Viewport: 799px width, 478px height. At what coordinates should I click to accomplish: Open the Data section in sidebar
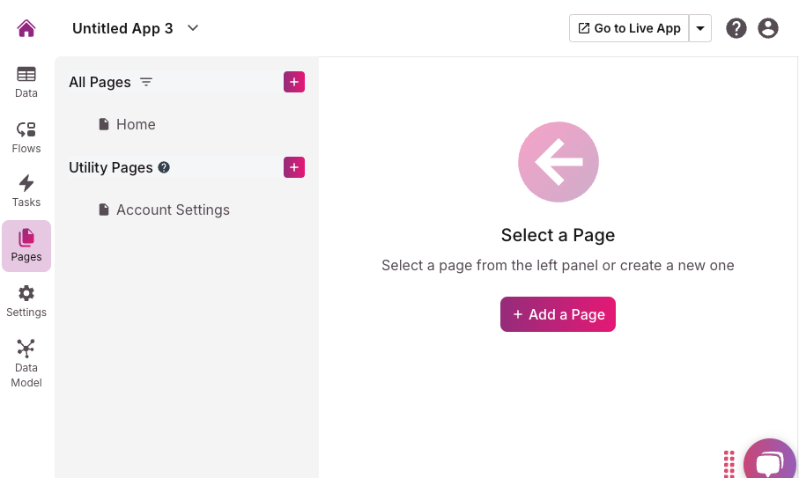click(26, 82)
